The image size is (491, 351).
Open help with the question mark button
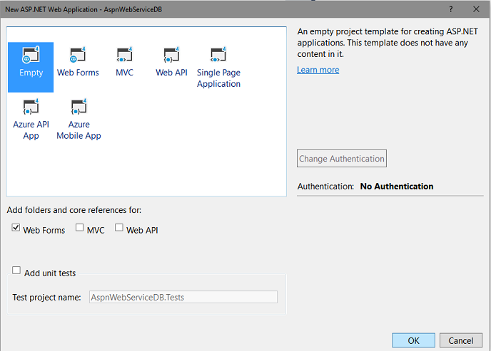tap(450, 9)
